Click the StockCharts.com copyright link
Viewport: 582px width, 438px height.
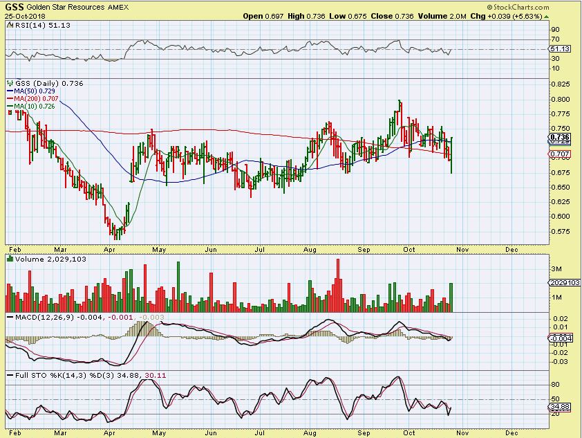[518, 7]
